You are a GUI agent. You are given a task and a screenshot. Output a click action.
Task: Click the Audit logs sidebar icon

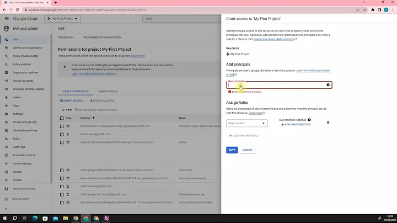[x=6, y=147]
